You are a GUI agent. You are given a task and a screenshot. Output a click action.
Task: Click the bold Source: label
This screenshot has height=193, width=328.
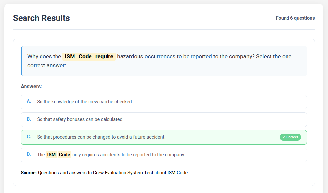coord(29,173)
